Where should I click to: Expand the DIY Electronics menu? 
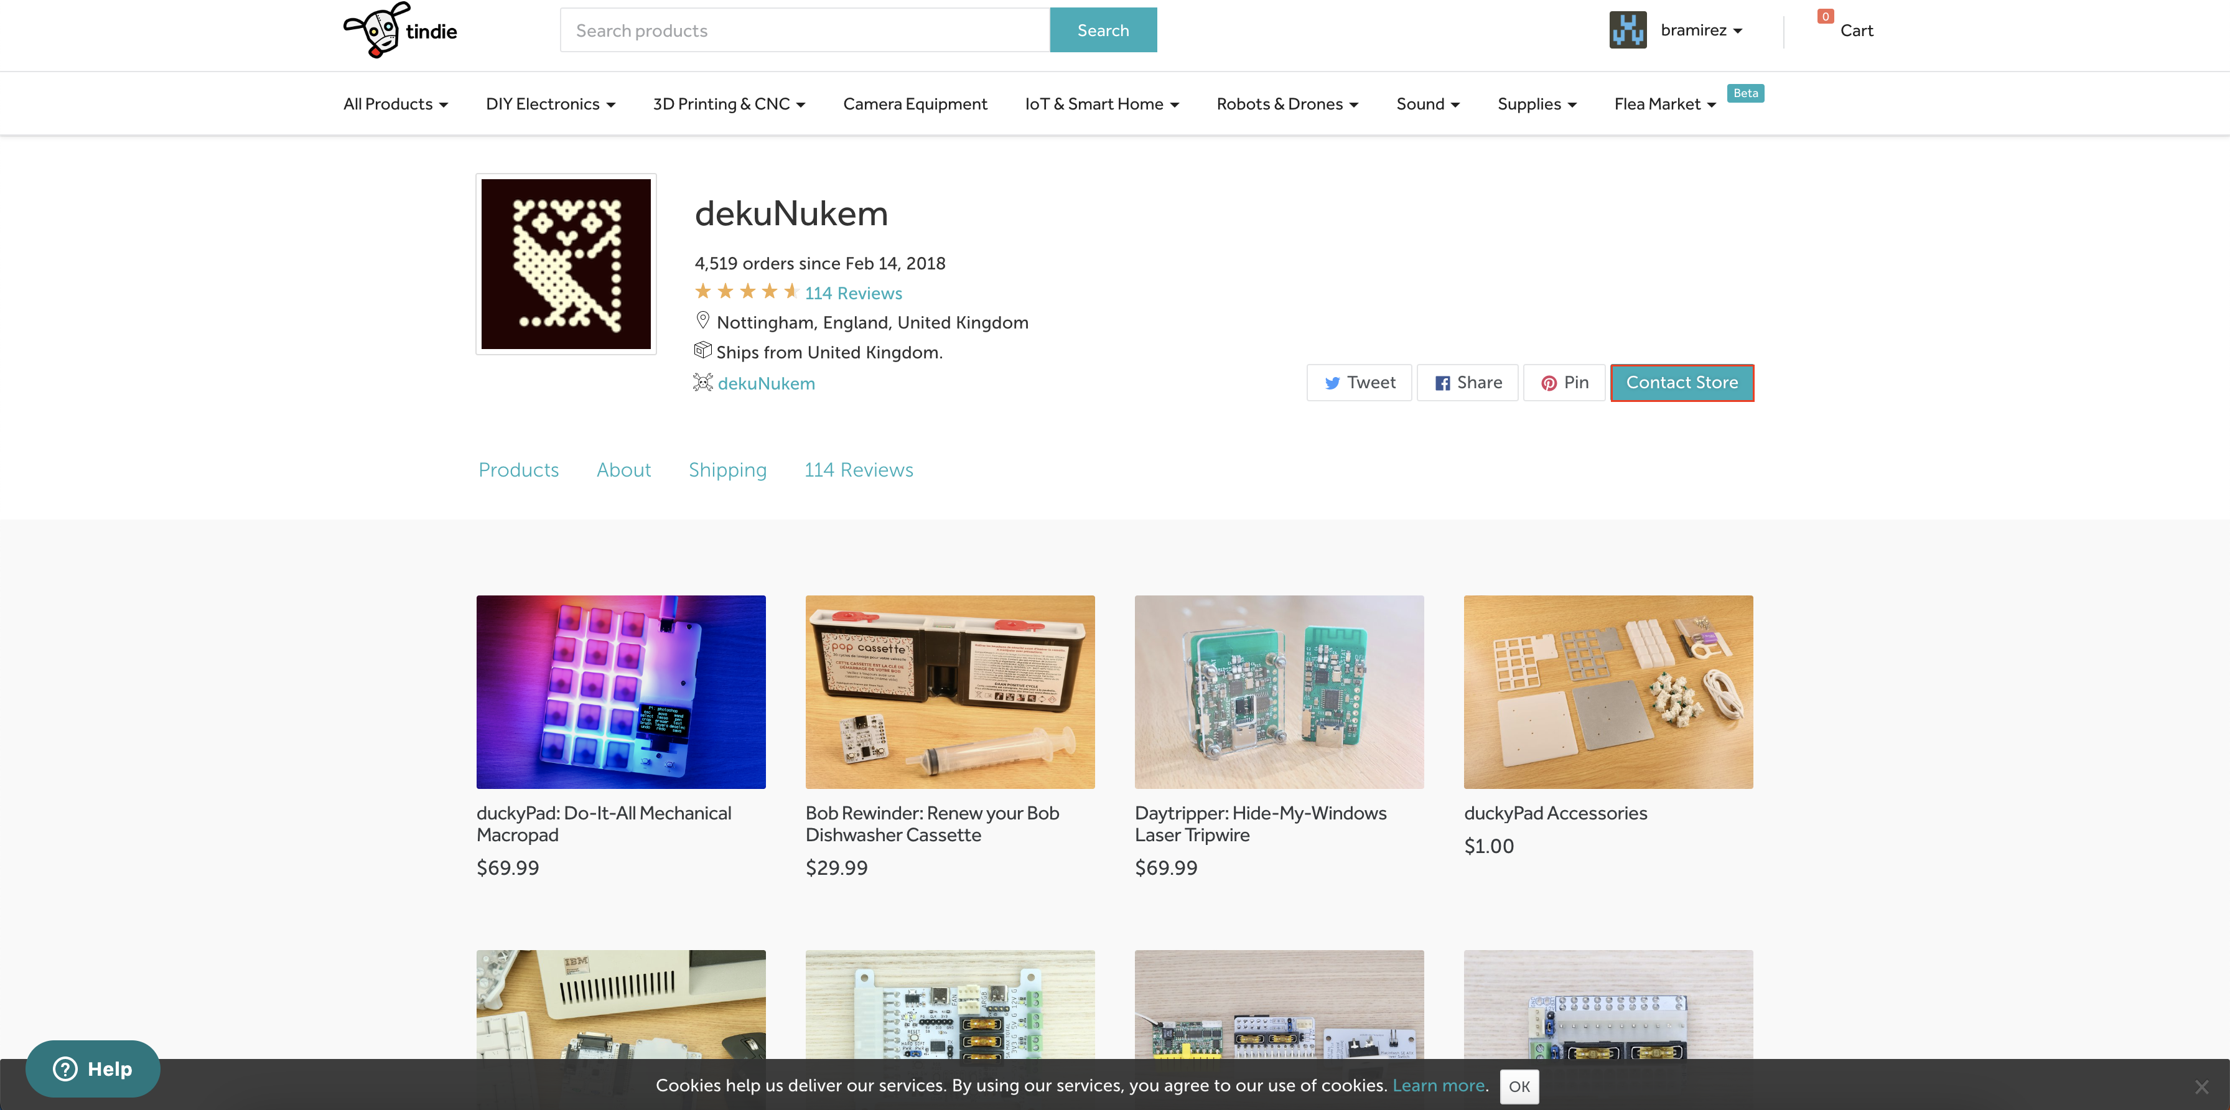[x=551, y=104]
